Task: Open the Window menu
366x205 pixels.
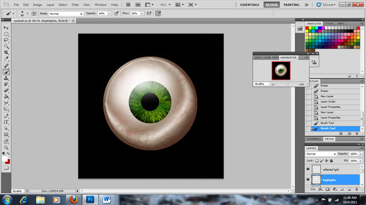Action: click(101, 5)
